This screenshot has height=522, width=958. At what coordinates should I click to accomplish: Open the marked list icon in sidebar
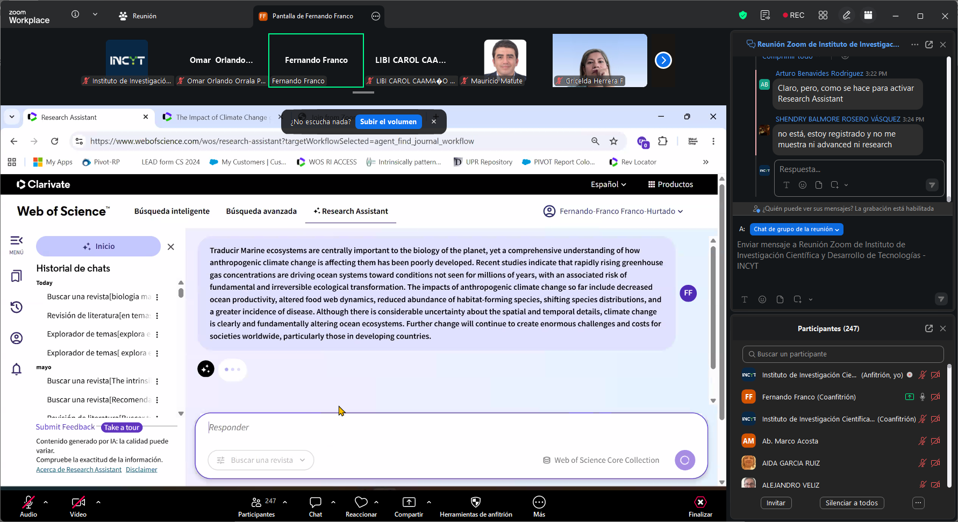click(x=17, y=276)
